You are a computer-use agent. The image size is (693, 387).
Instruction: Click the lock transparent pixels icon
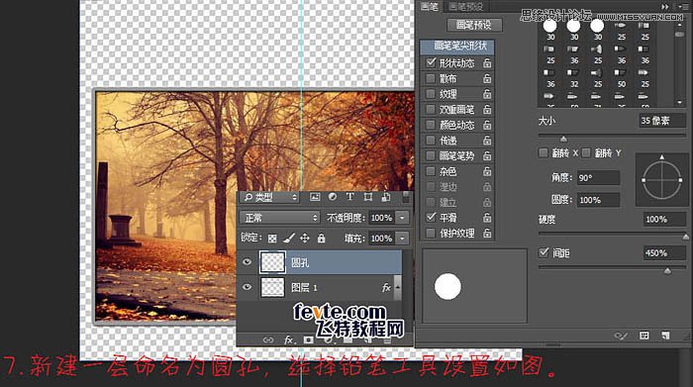tap(272, 239)
